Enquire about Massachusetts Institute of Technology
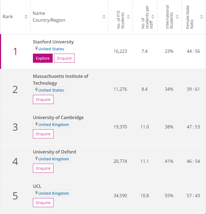 pos(43,100)
